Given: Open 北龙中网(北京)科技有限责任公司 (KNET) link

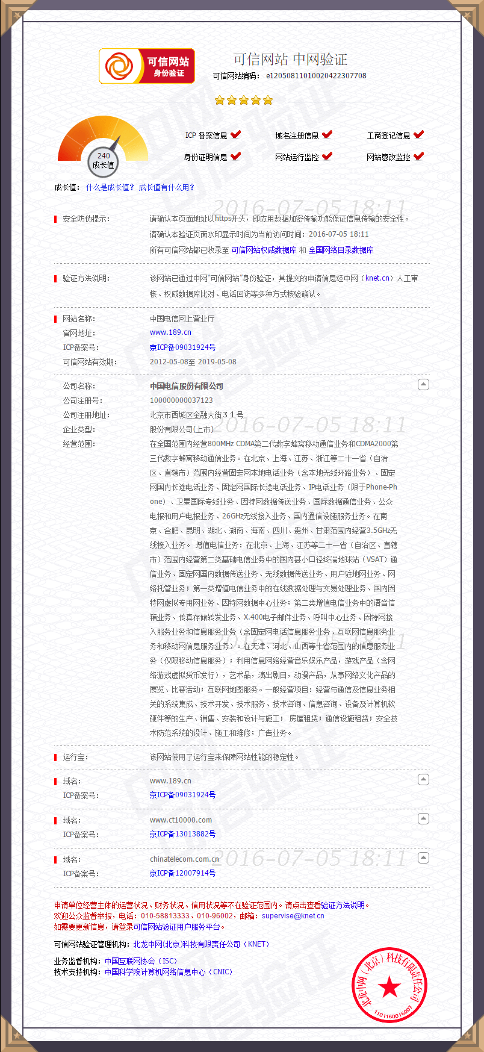Looking at the screenshot, I should tap(201, 944).
